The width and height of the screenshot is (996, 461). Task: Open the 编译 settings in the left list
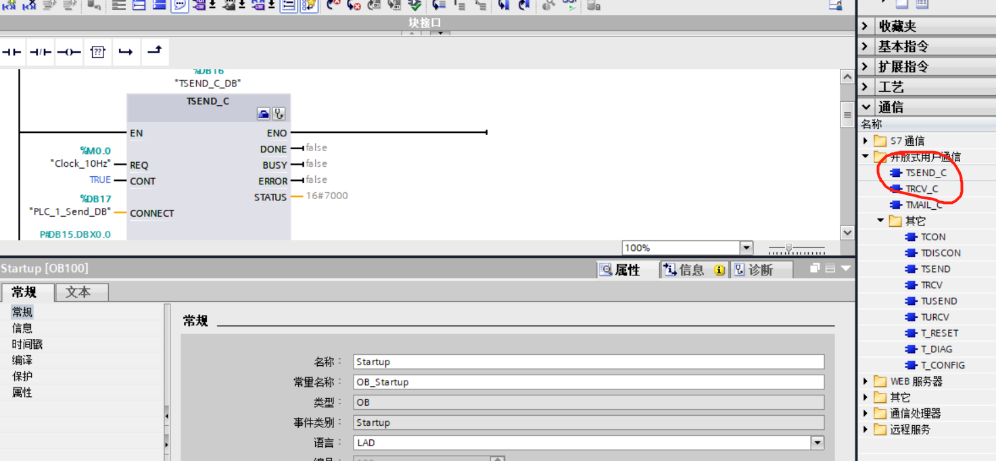point(22,360)
